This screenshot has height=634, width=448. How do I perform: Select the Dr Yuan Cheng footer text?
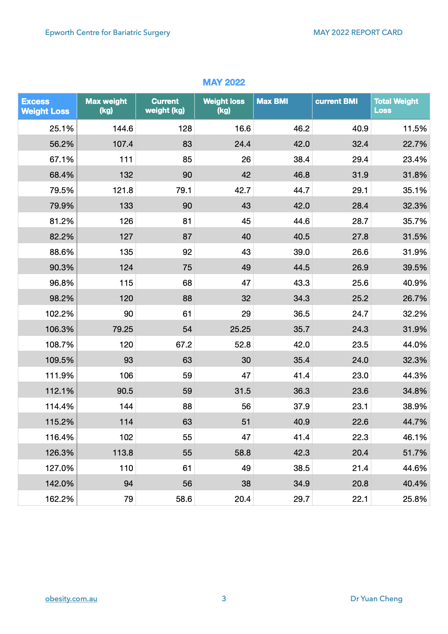click(x=376, y=599)
